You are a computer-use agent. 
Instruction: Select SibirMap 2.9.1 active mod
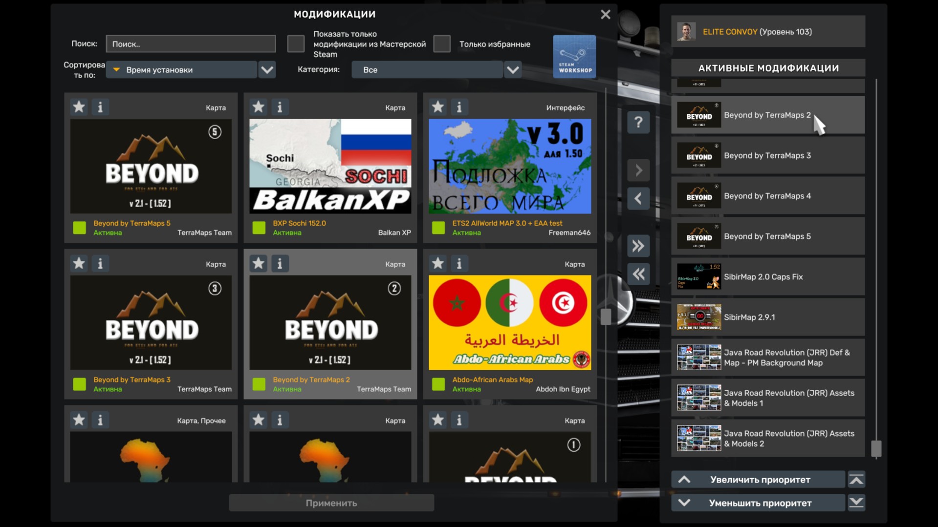point(768,317)
